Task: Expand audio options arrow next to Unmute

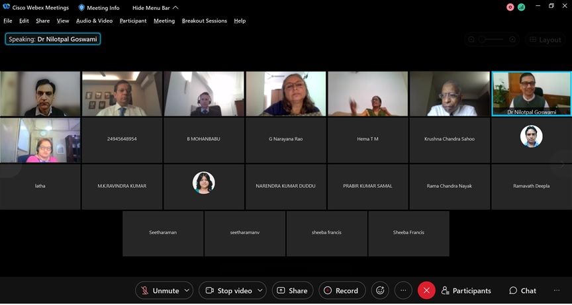Action: [187, 290]
